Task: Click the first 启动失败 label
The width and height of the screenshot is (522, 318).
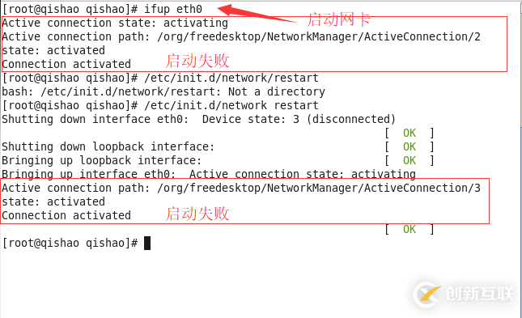Action: point(197,61)
